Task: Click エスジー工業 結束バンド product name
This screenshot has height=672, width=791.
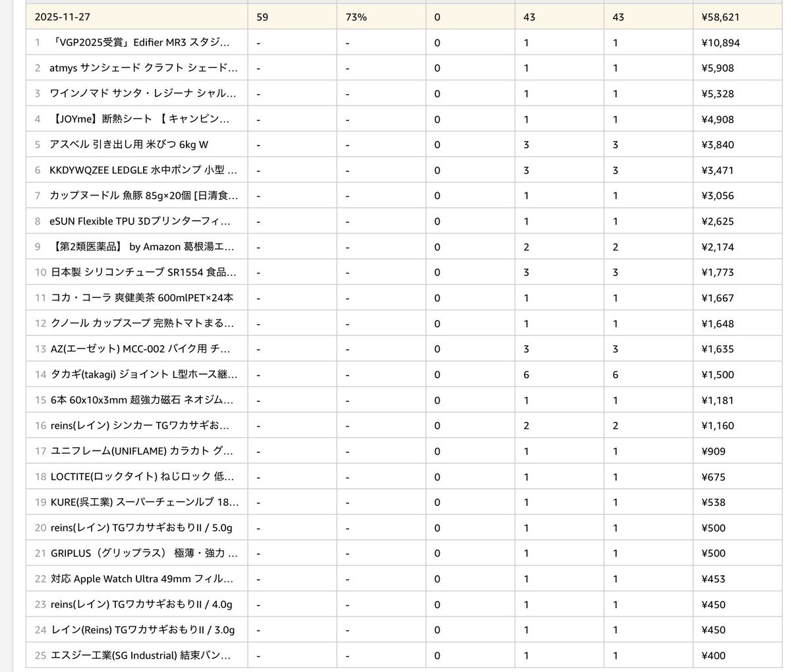Action: tap(142, 656)
